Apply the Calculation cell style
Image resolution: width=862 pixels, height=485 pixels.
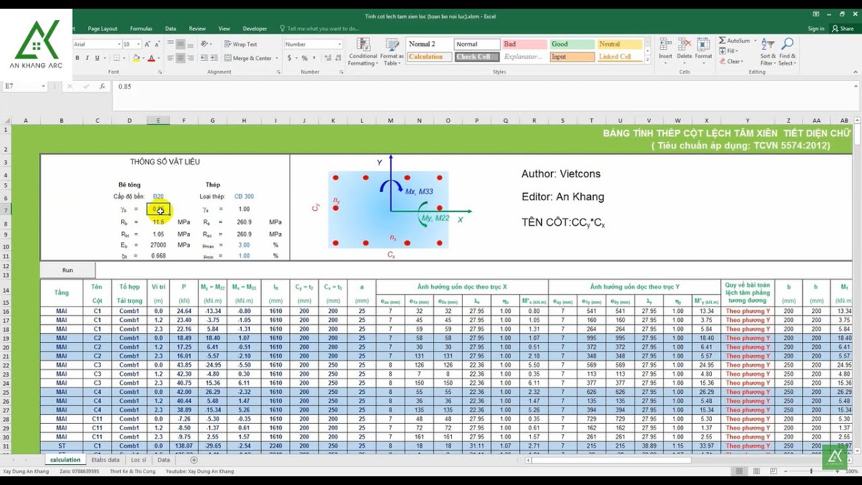[430, 57]
